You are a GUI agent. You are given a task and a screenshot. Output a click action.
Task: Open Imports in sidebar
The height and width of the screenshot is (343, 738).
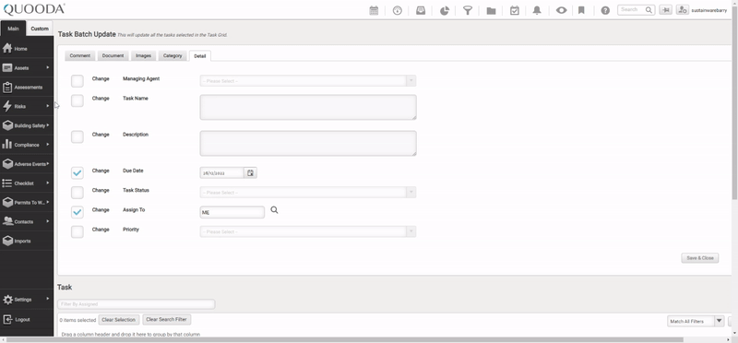tap(27, 241)
